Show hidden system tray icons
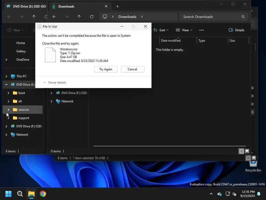The width and height of the screenshot is (266, 200). 211,194
